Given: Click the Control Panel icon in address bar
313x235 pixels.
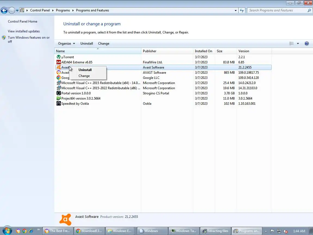Looking at the screenshot, I should click(22, 10).
